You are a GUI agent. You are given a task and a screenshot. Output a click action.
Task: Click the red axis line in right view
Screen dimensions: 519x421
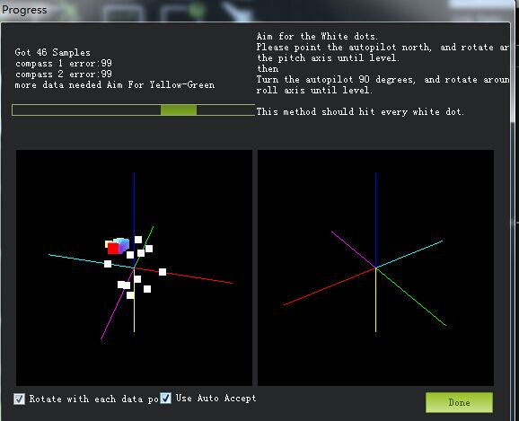330,286
